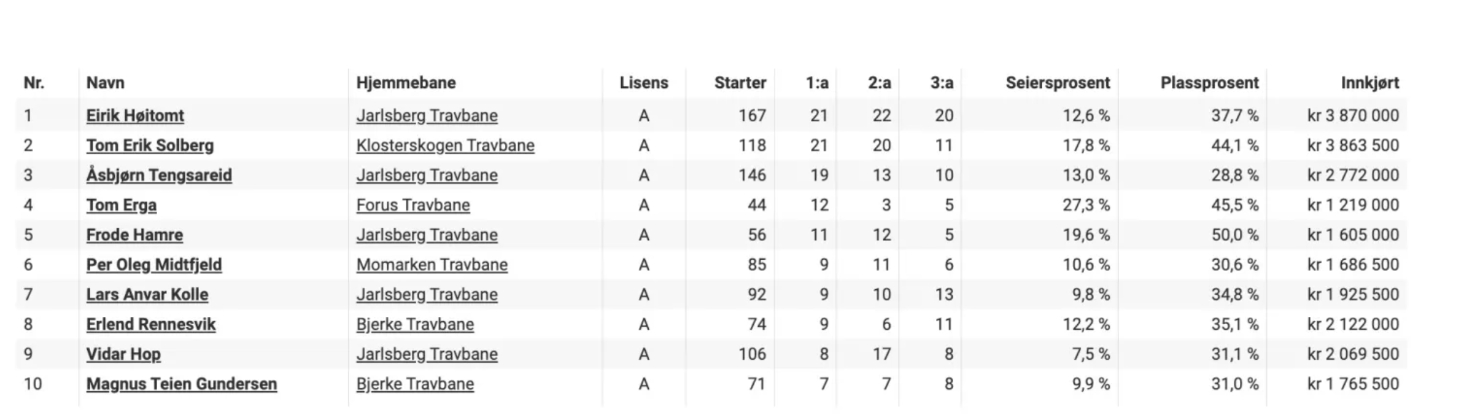Sort by the Seiersprosent column header
The height and width of the screenshot is (420, 1483).
tap(1058, 83)
